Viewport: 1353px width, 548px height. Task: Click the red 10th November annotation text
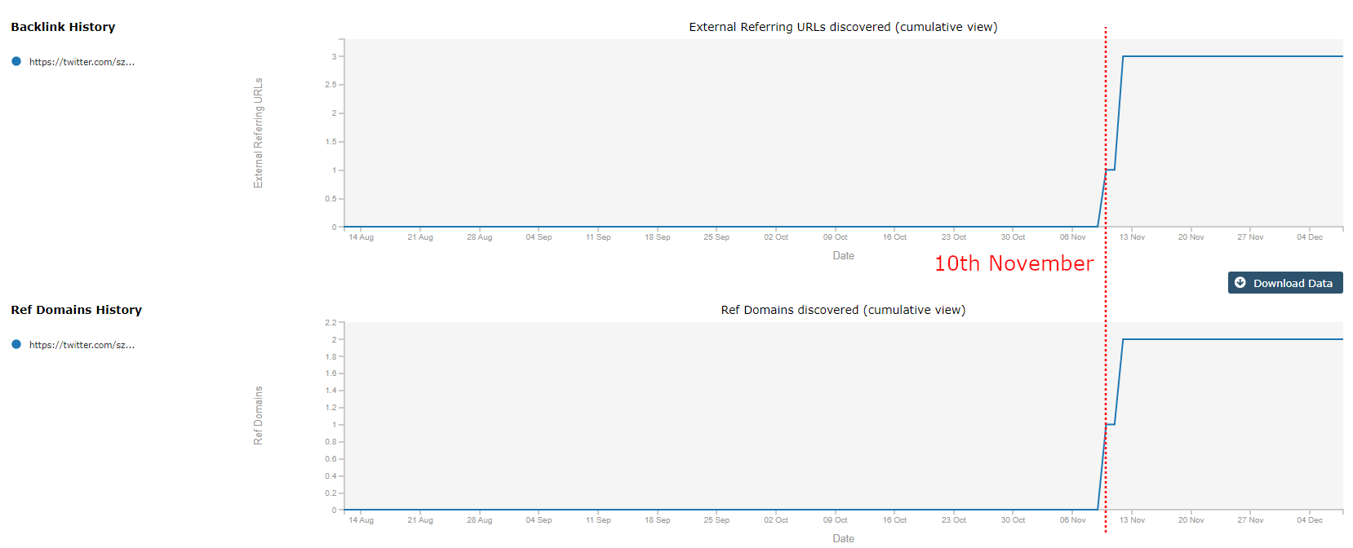click(1014, 263)
